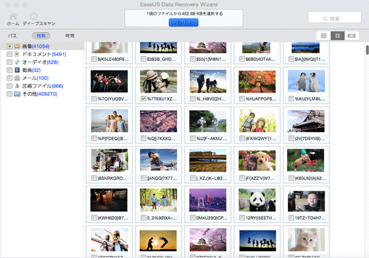The height and width of the screenshot is (258, 369).
Task: Check the 12RY(I5EETH panda file checkbox
Action: (x=242, y=218)
